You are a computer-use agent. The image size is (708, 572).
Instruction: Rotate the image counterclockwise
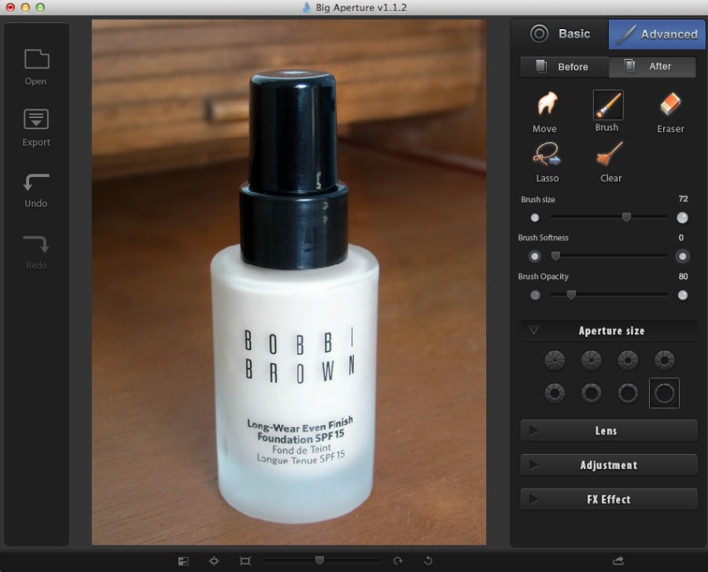(x=428, y=561)
